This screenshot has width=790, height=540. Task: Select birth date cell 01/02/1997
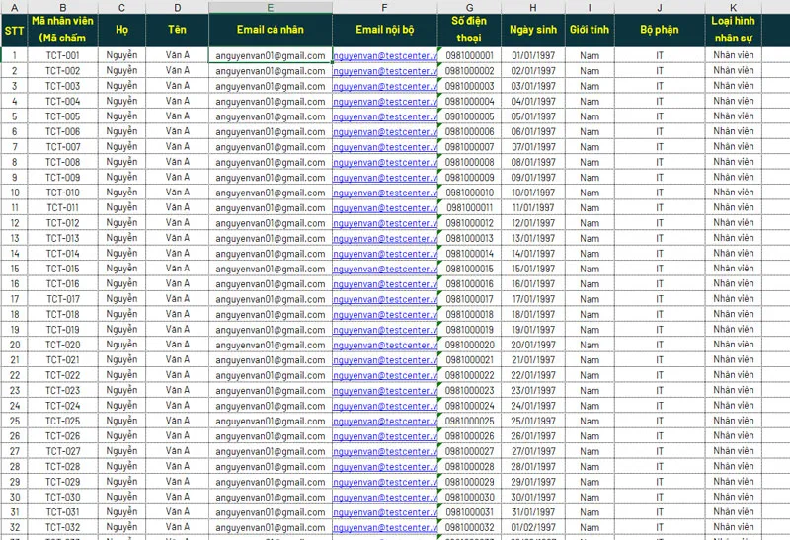533,528
